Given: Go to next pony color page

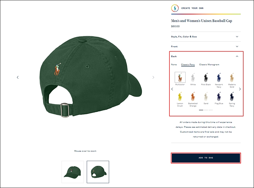Looking at the screenshot, I should click(x=240, y=89).
